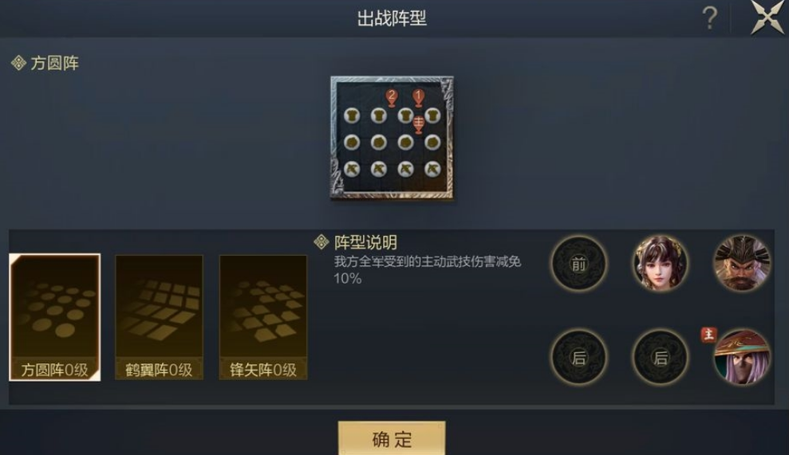Confirm with the 确定 button

click(x=392, y=438)
